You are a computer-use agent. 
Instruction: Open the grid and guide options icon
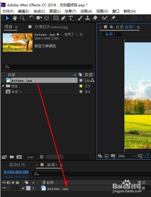click(140, 156)
